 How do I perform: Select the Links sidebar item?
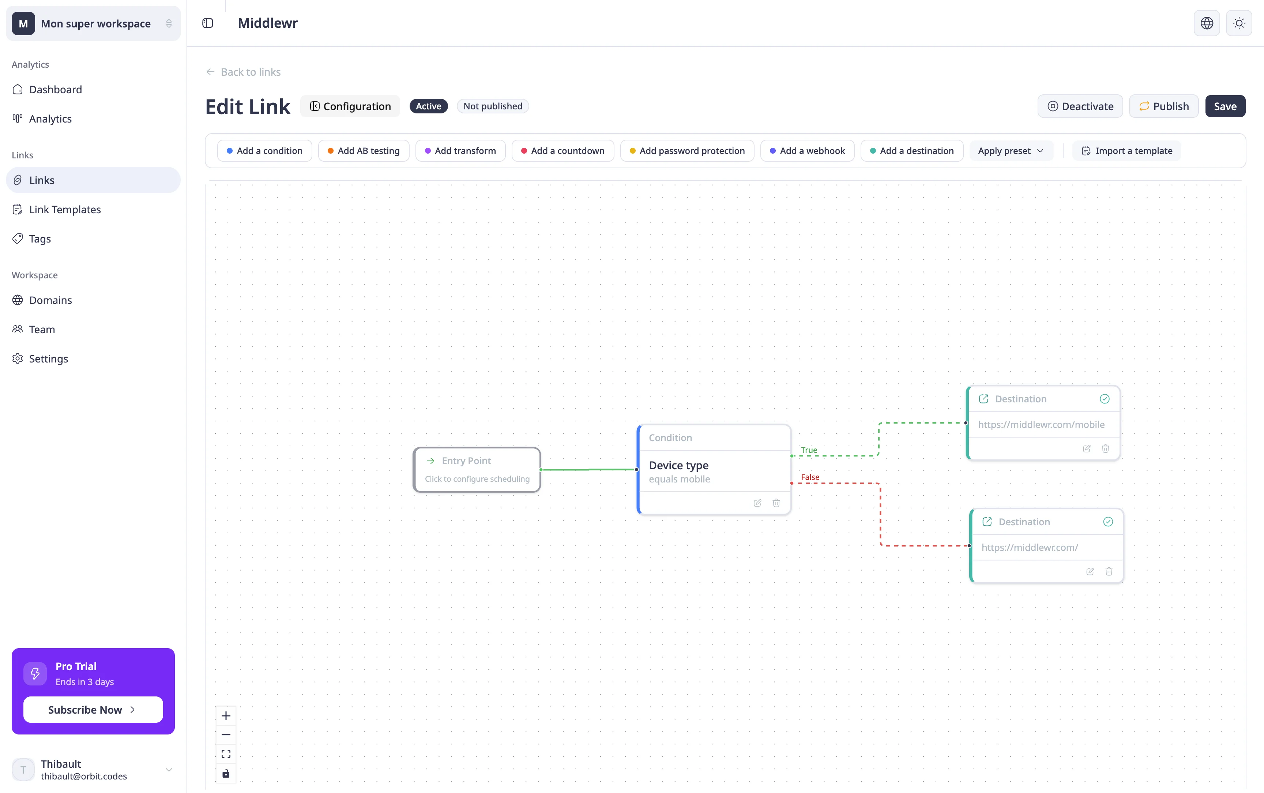pos(93,180)
